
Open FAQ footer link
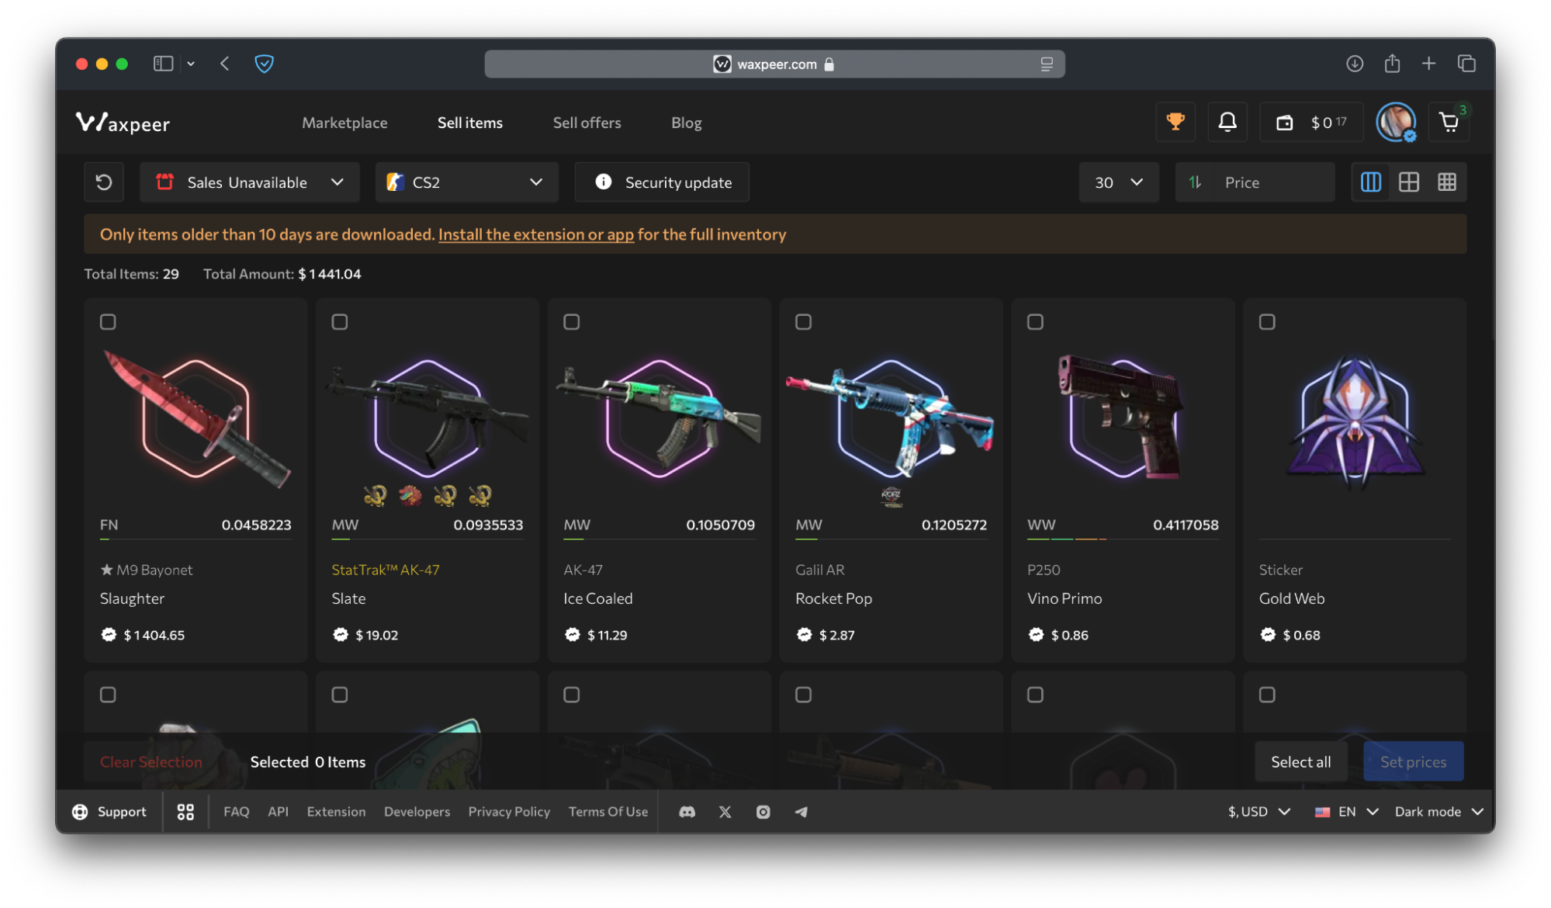237,812
